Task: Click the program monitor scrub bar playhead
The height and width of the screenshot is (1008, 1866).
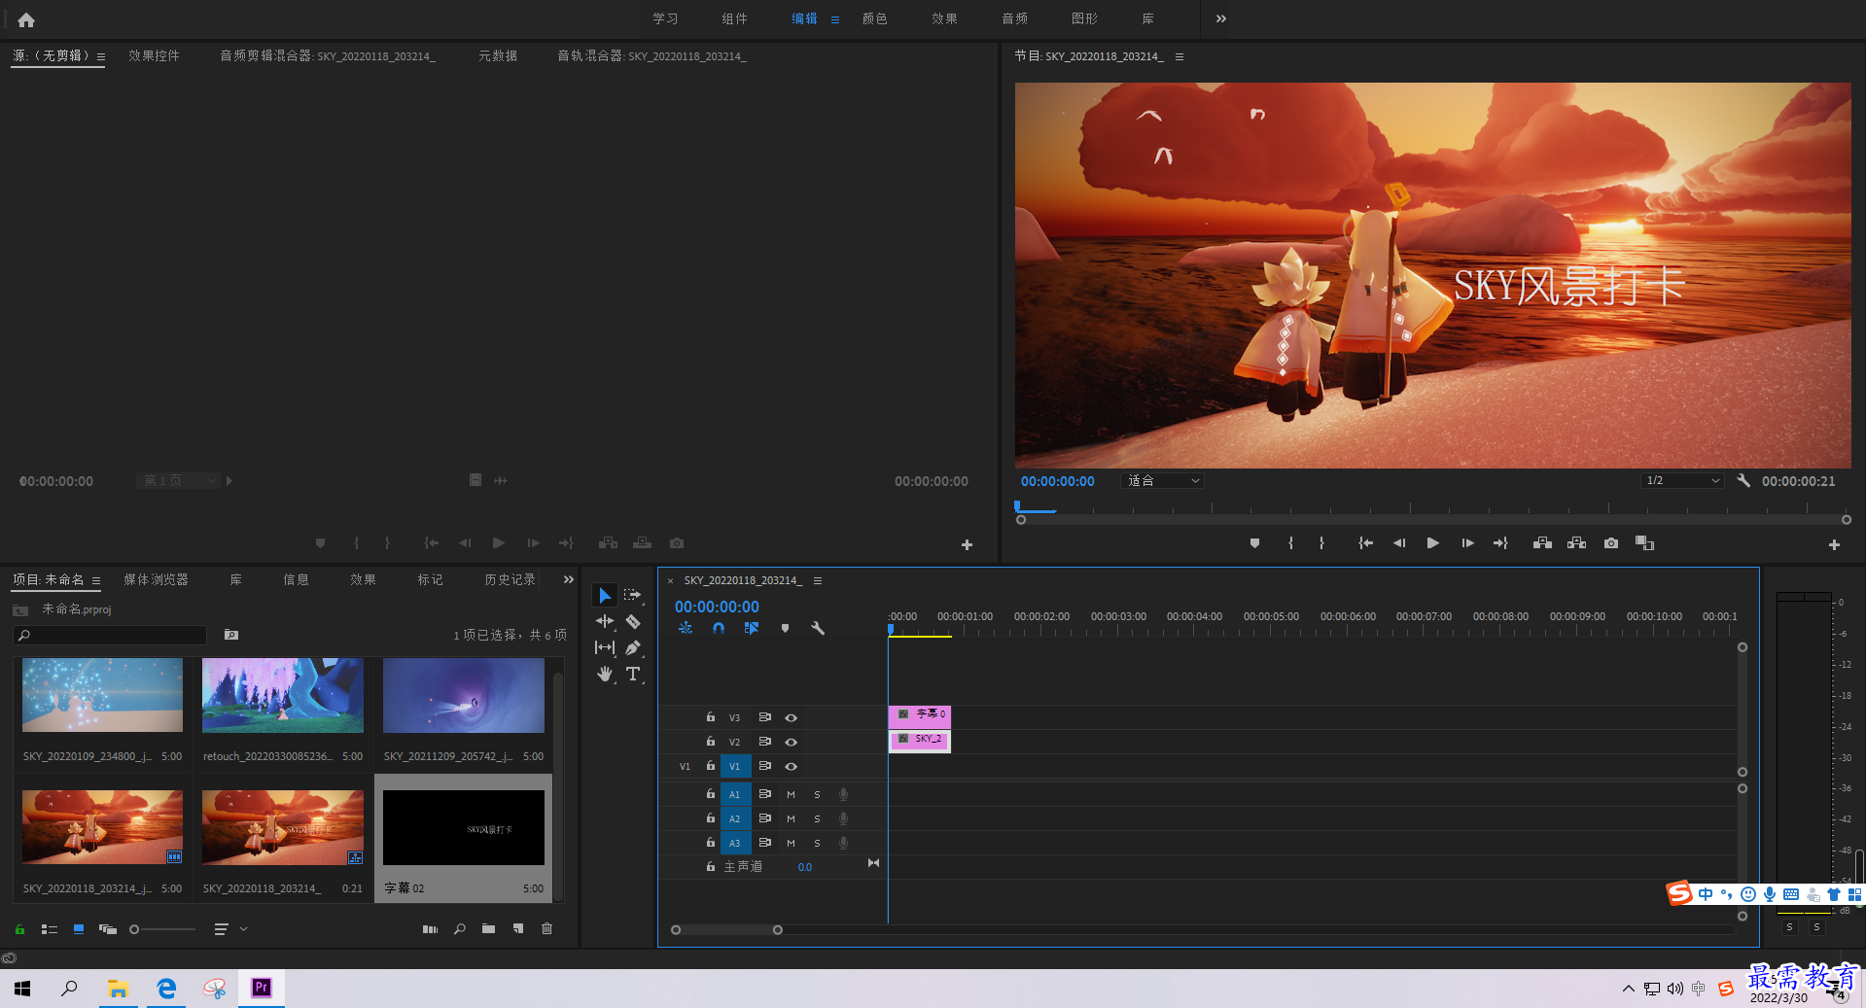Action: click(x=1017, y=506)
